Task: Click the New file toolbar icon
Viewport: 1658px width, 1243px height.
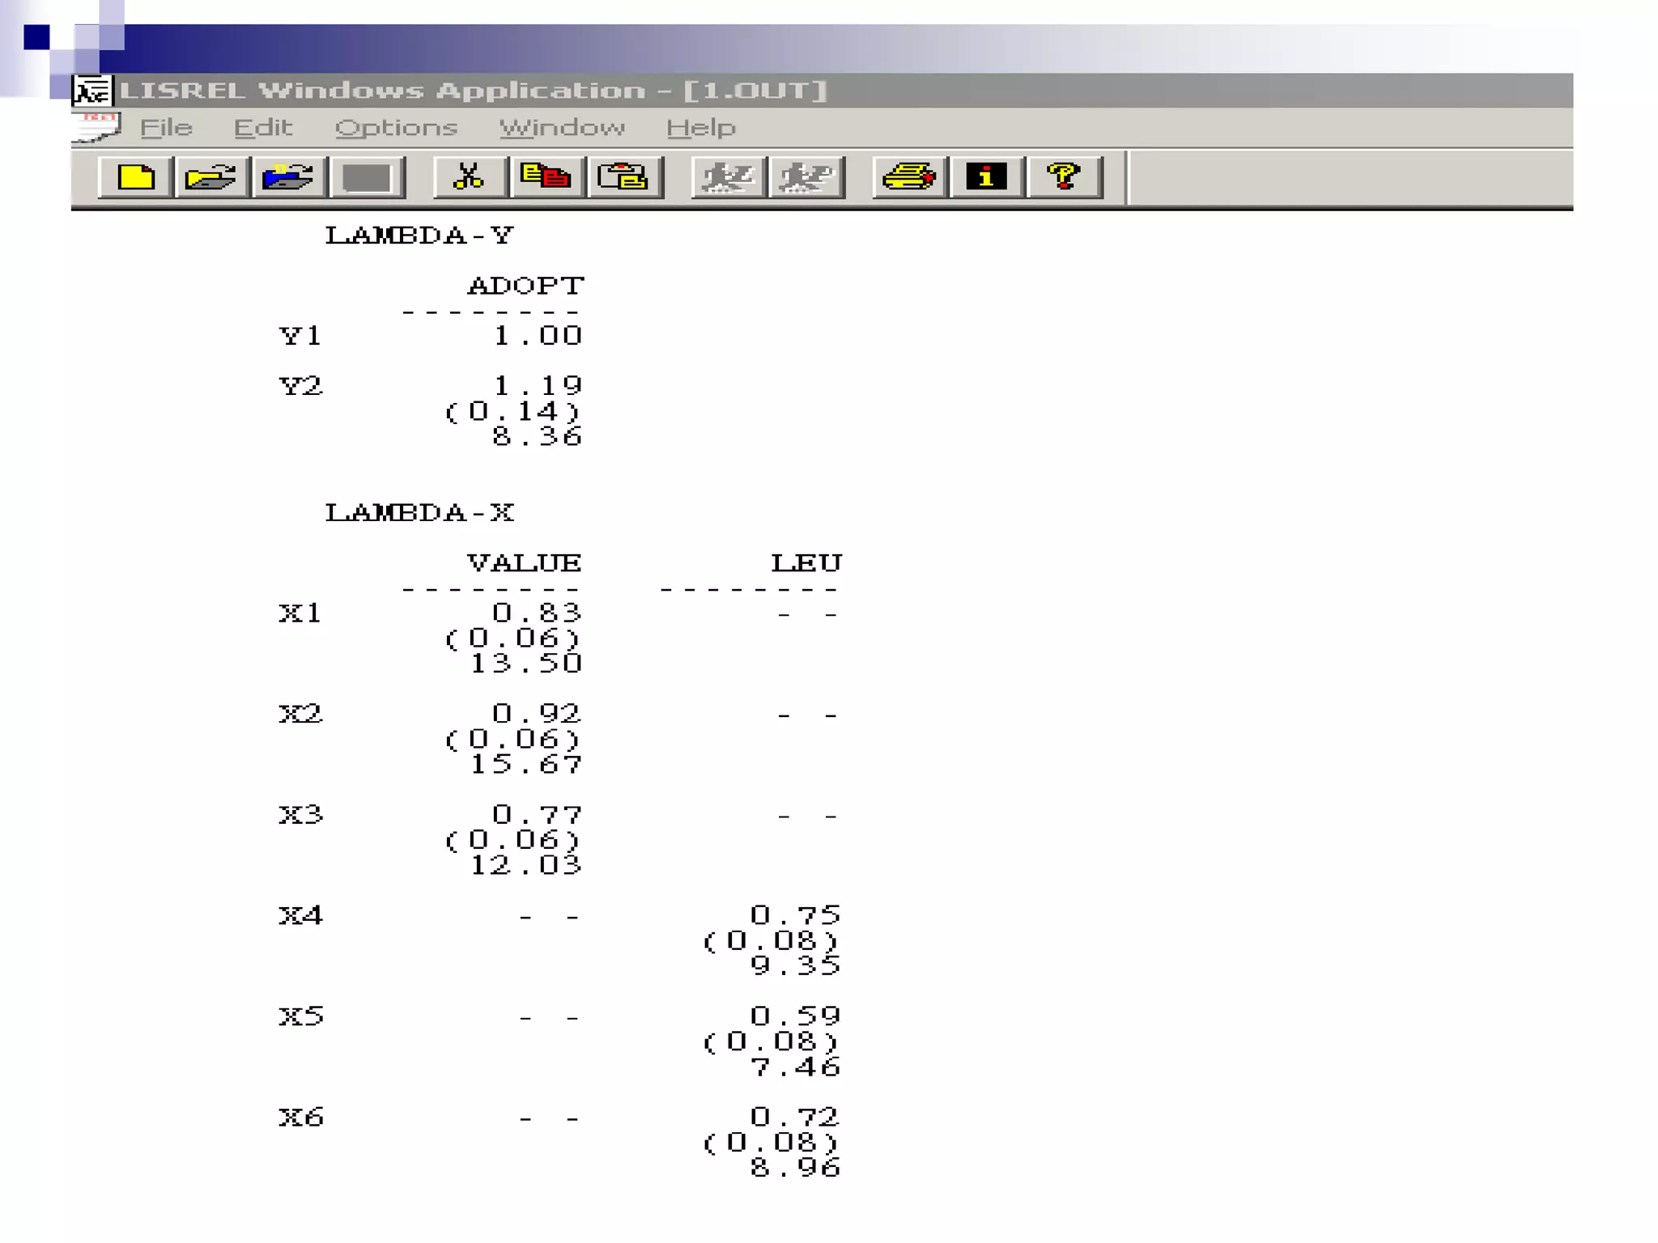Action: [x=135, y=177]
